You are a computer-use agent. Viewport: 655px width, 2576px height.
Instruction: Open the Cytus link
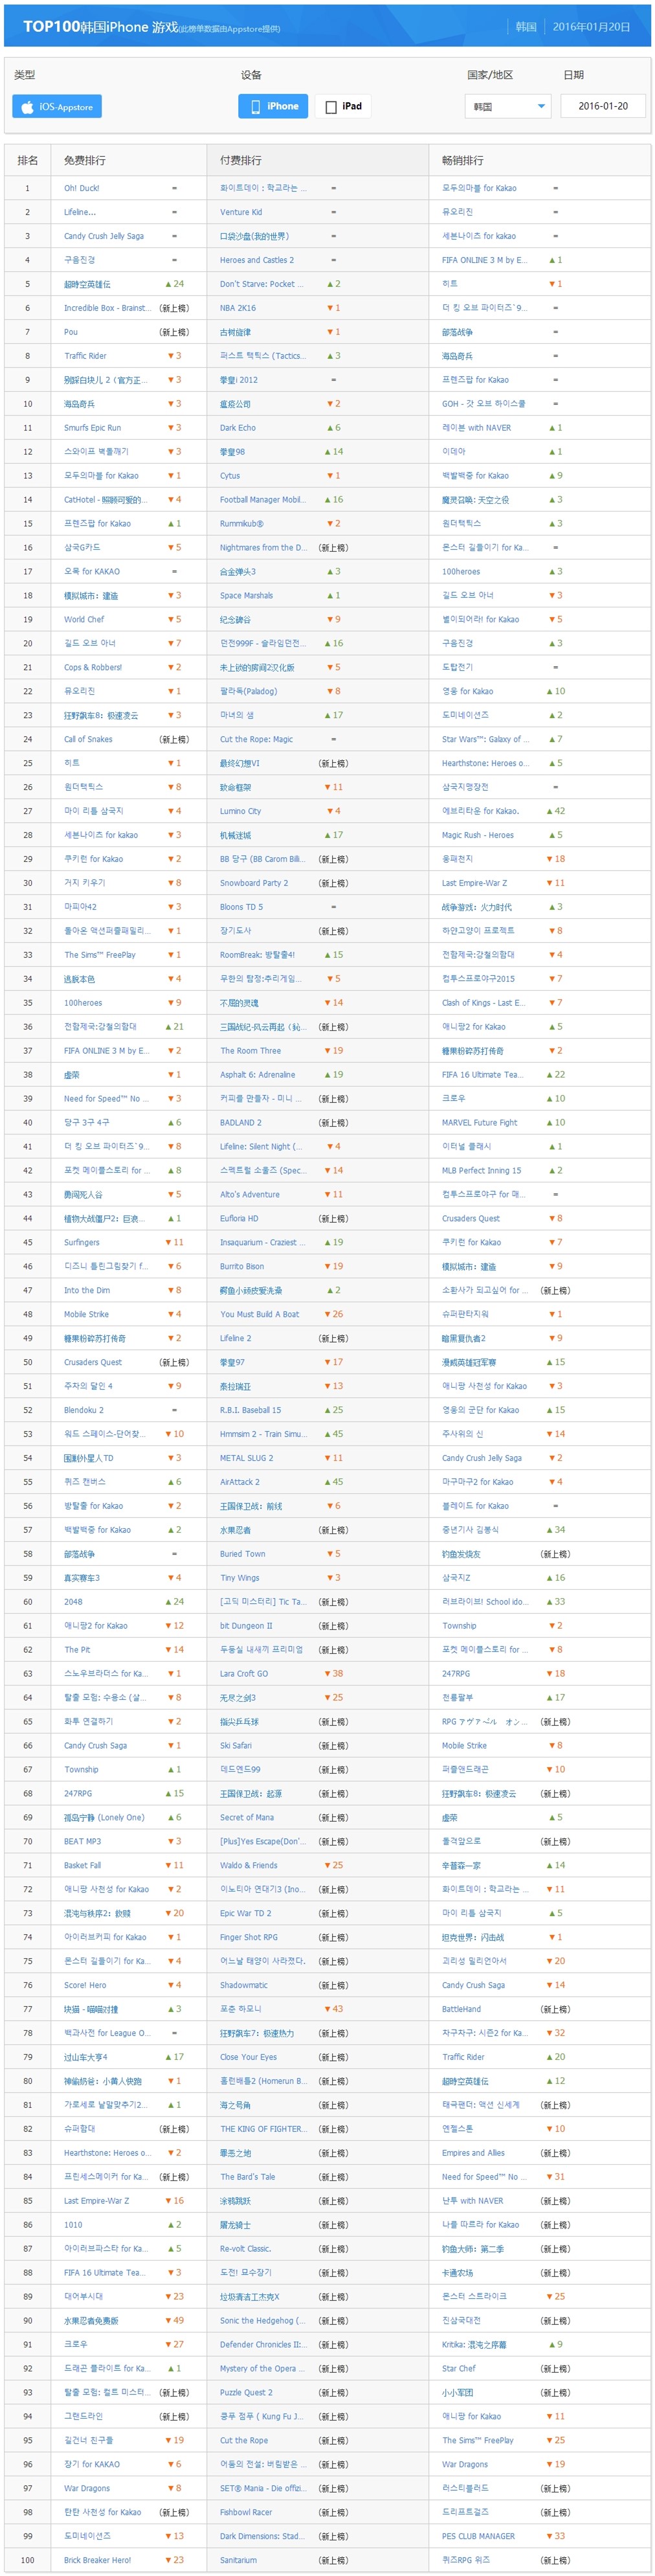(230, 476)
